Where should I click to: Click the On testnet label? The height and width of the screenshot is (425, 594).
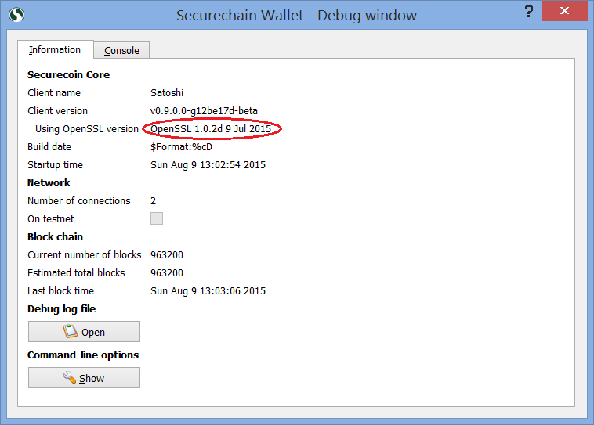point(51,218)
